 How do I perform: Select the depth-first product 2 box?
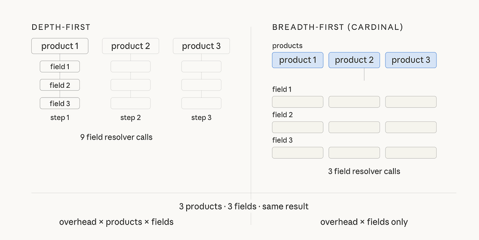(x=131, y=46)
